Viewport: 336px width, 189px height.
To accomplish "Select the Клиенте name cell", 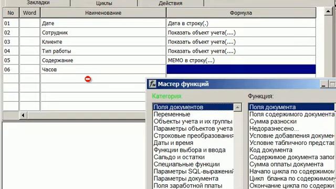I will 103,41.
